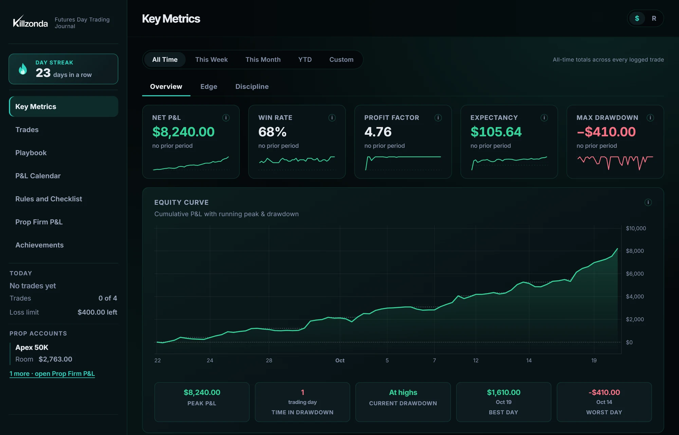Switch display units to R multiples
Screen dimensions: 679x435
coord(654,18)
